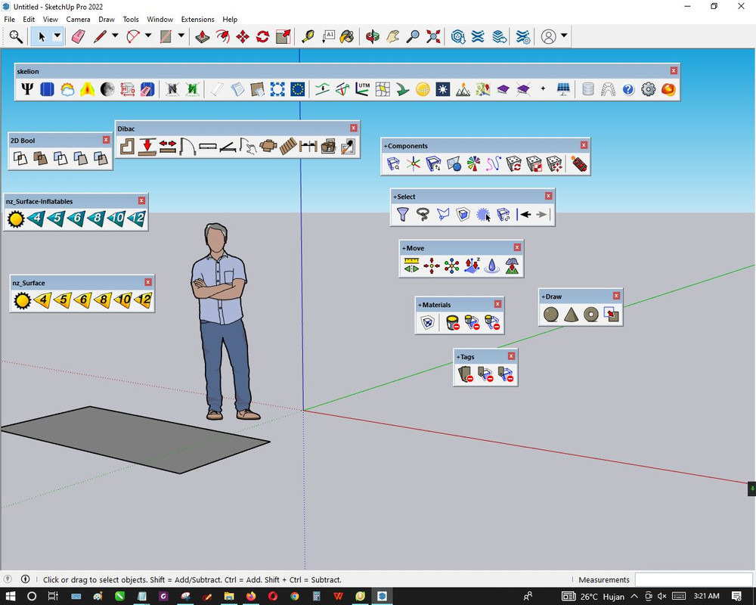756x605 pixels.
Task: Select the Move tool with red arrows
Action: 243,36
